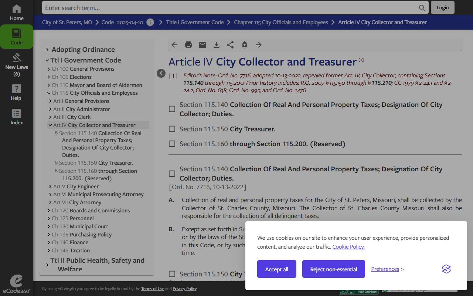Image resolution: width=473 pixels, height=296 pixels.
Task: Check the Section 115.150 City Treasurer checkbox
Action: pyautogui.click(x=172, y=129)
